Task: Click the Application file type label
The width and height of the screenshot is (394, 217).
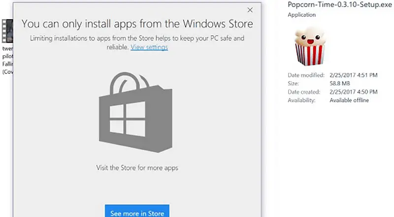Action: click(x=302, y=15)
